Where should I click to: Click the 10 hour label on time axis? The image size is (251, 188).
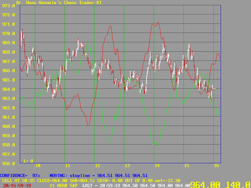(x=38, y=166)
